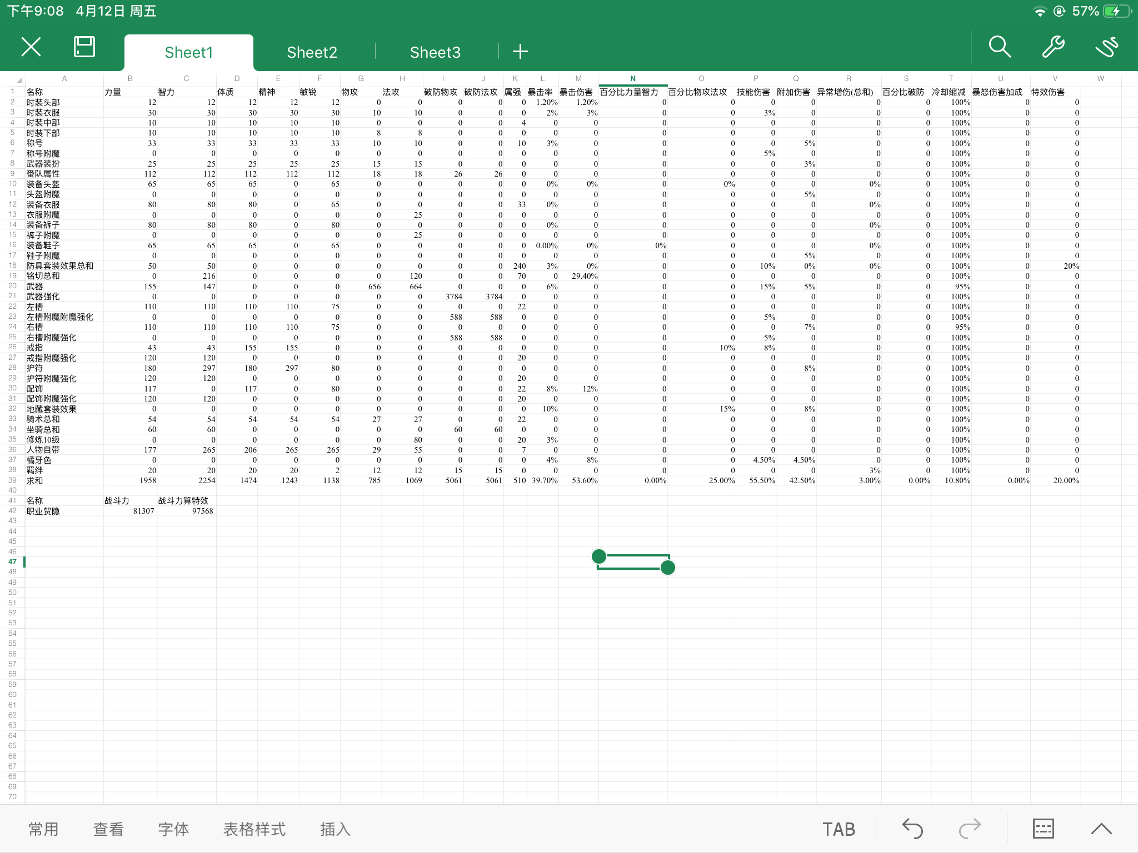
Task: Select the row 47 header
Action: (12, 561)
